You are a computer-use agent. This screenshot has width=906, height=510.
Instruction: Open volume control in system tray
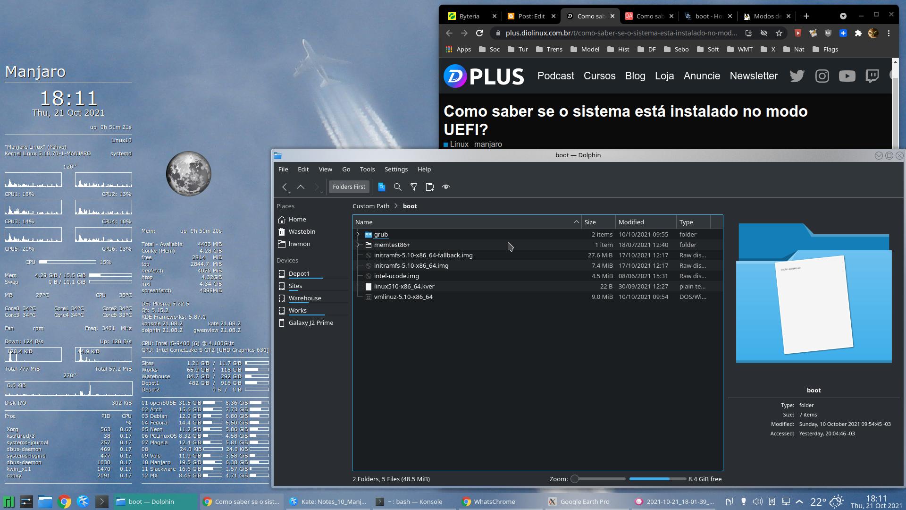click(757, 501)
